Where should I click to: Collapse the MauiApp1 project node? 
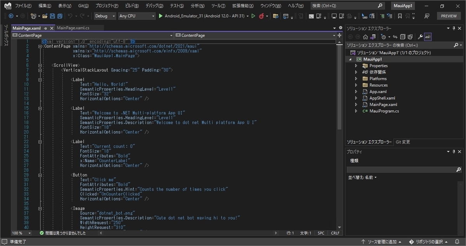[x=350, y=59]
